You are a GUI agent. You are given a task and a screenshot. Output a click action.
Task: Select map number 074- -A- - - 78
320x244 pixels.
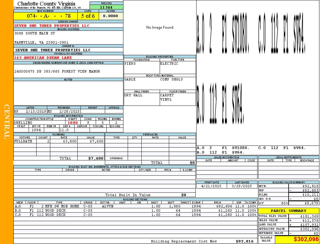49,16
